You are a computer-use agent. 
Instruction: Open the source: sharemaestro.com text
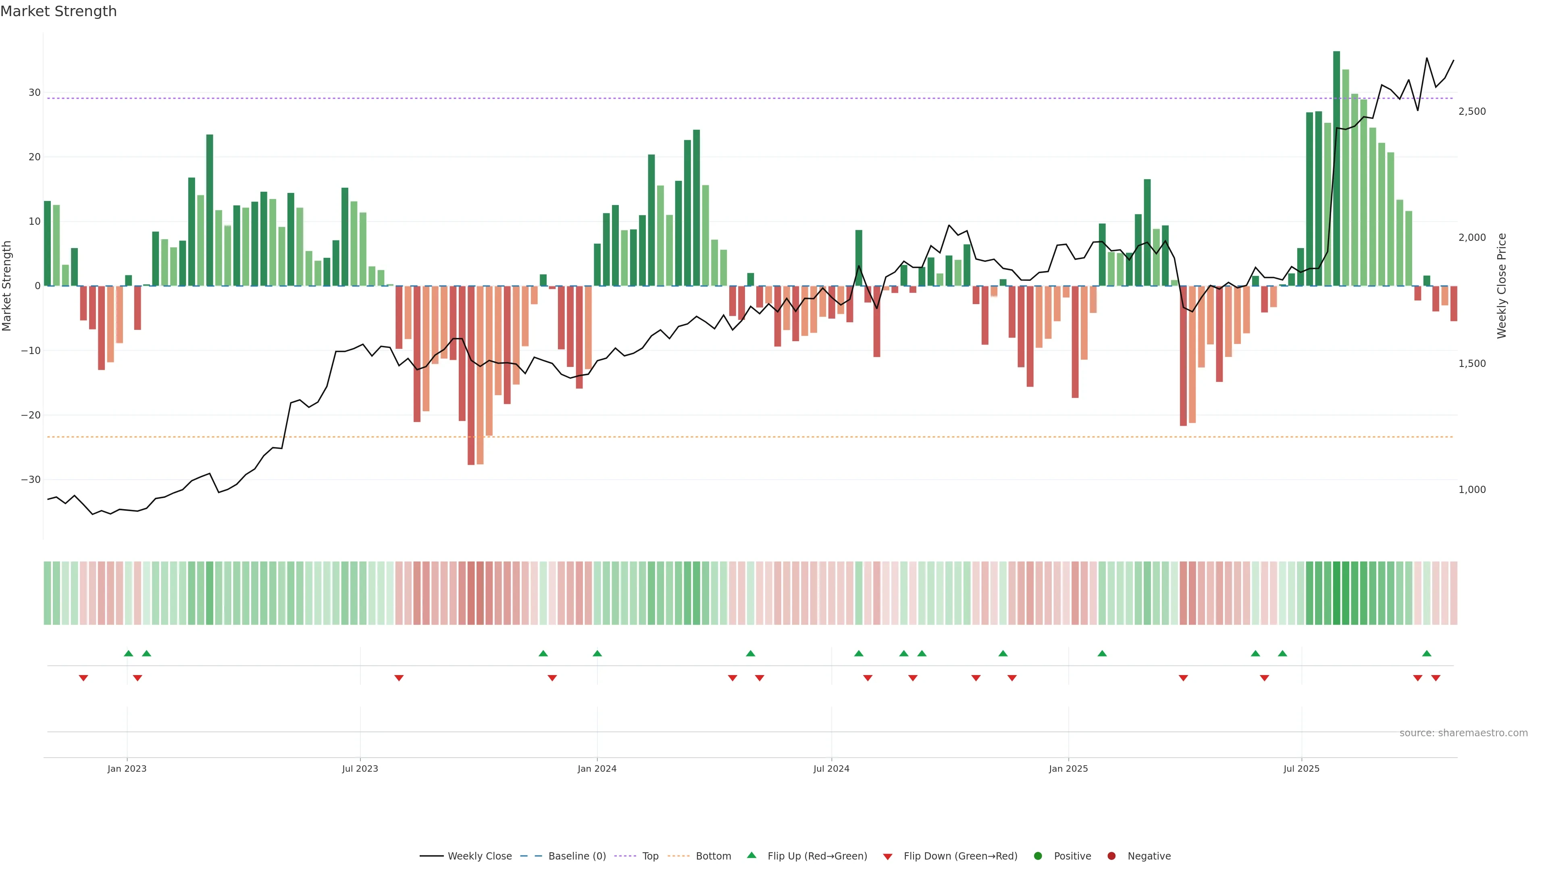pyautogui.click(x=1463, y=733)
